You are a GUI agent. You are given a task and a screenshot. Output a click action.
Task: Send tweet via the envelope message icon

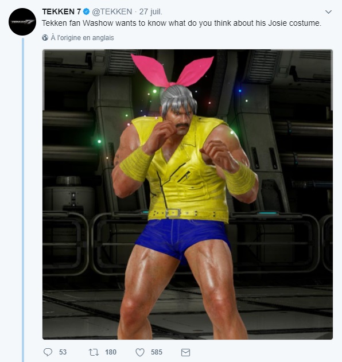click(x=185, y=352)
